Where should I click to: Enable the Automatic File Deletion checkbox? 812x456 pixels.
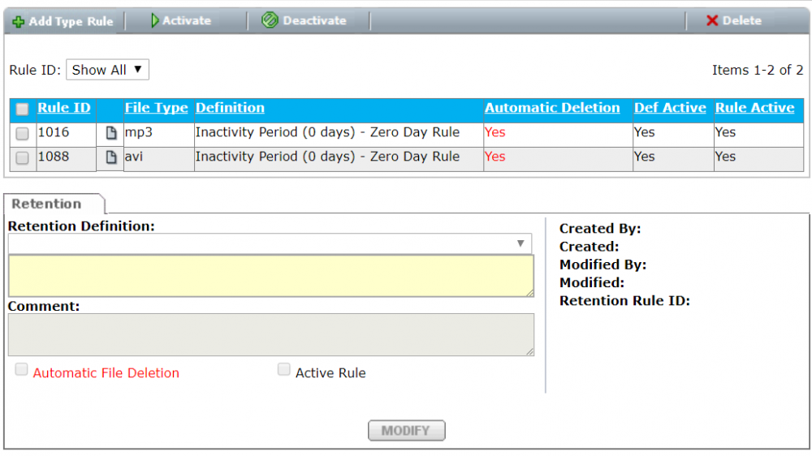[x=22, y=370]
